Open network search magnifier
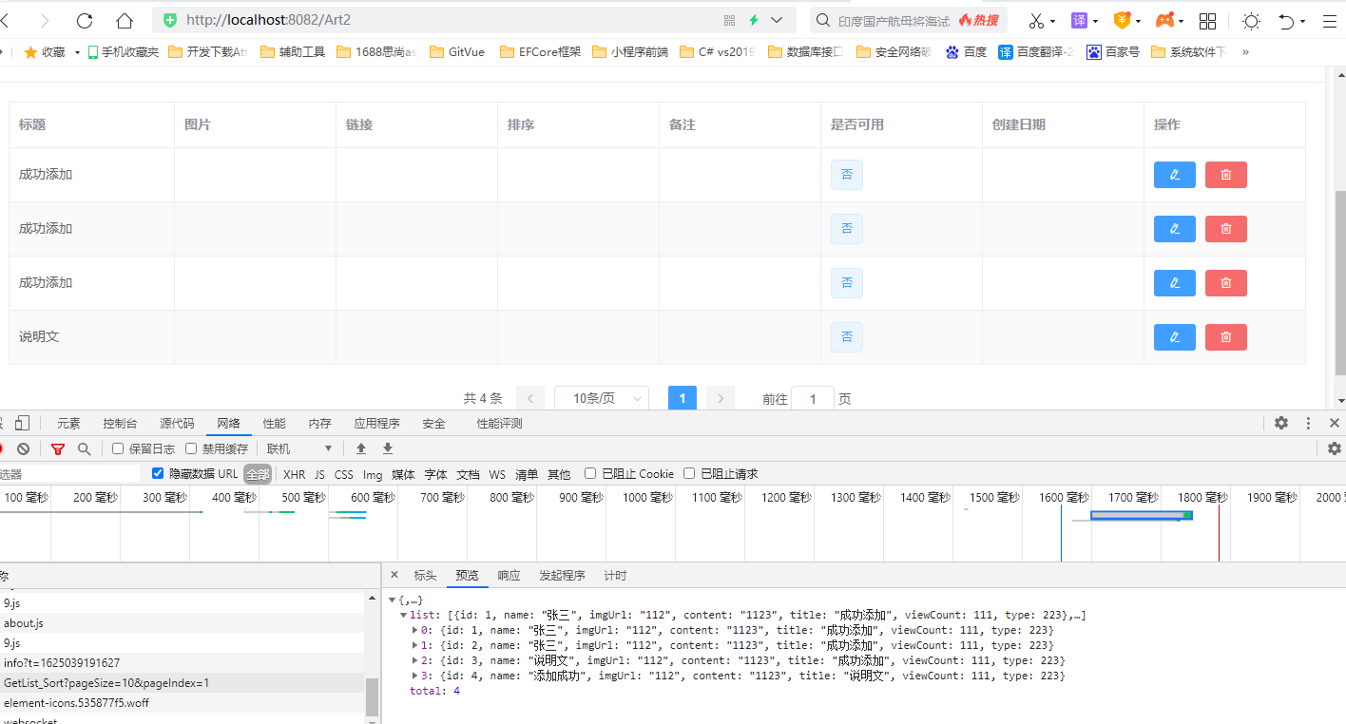The height and width of the screenshot is (724, 1346). coord(85,448)
